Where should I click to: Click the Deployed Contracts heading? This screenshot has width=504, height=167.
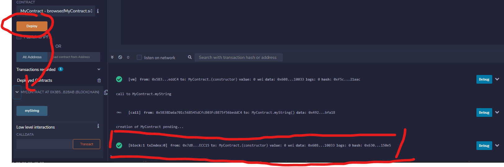click(34, 81)
